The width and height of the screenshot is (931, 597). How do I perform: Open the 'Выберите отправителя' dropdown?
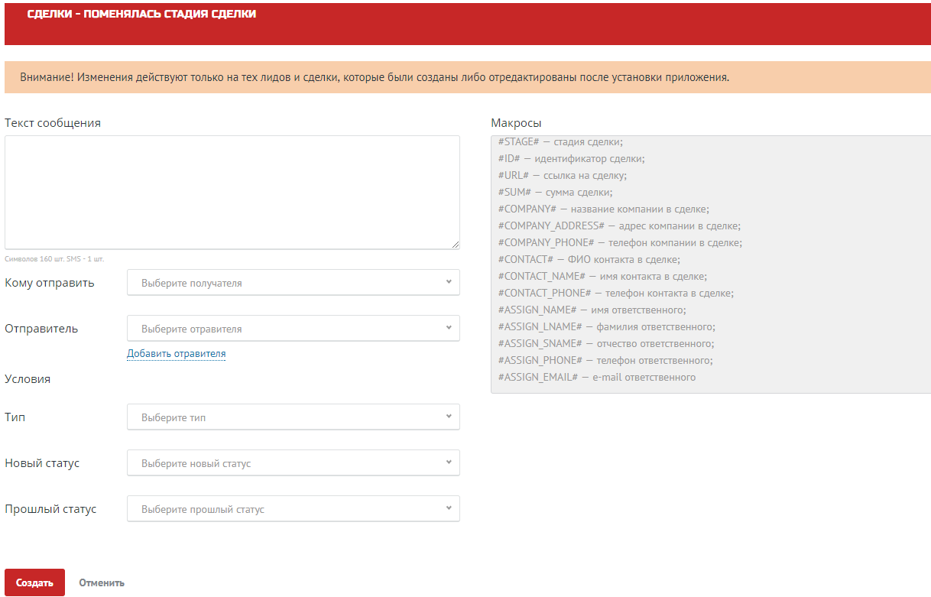(x=294, y=328)
